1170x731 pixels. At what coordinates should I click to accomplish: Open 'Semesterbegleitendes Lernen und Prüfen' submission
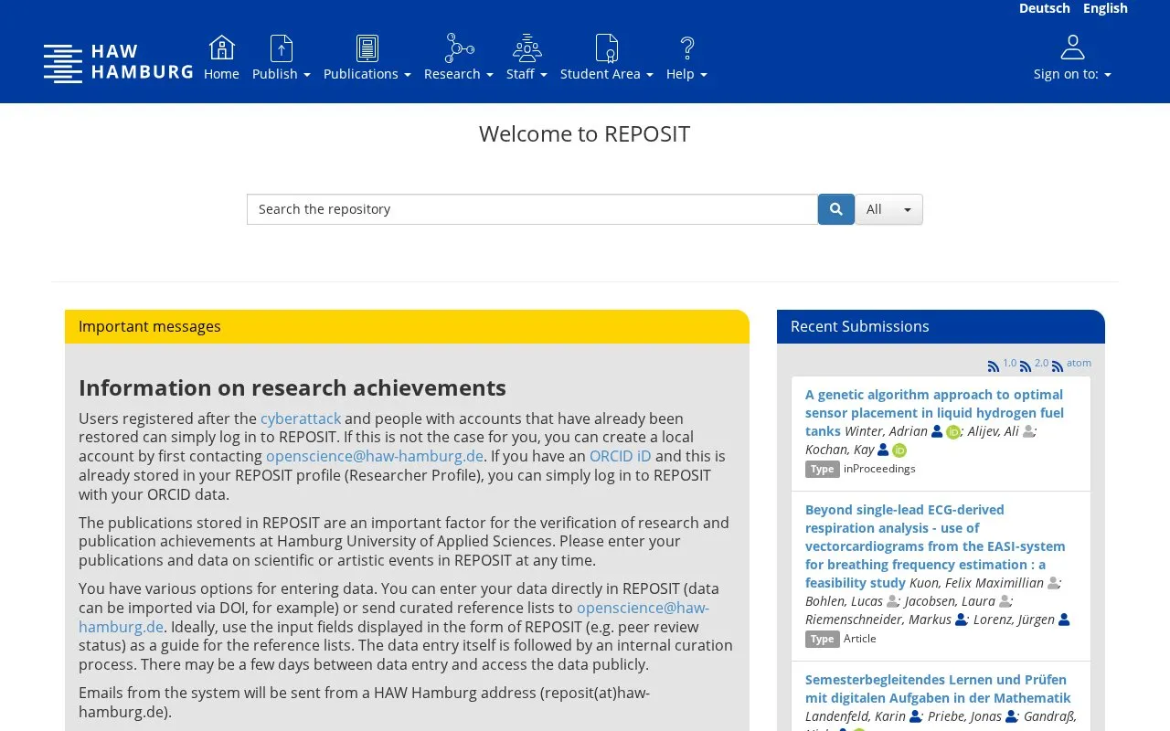[938, 688]
